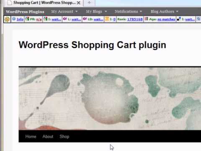Viewport: 201px width, 151px height.
Task: Expand the My Blogs dropdown arrow
Action: (x=106, y=11)
